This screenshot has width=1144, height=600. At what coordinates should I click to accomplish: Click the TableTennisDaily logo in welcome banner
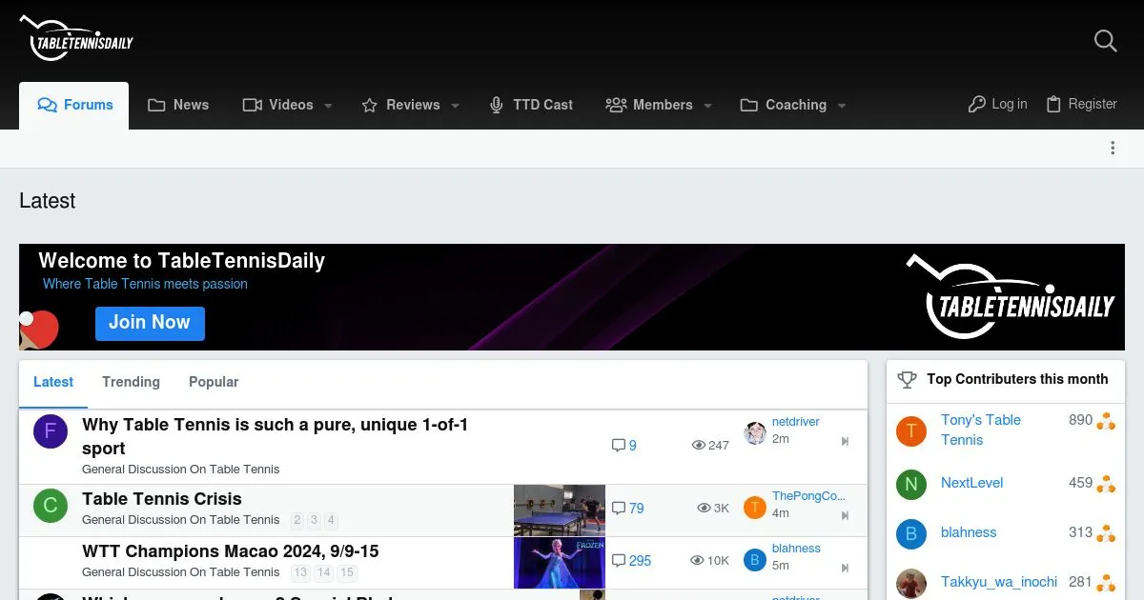1010,296
